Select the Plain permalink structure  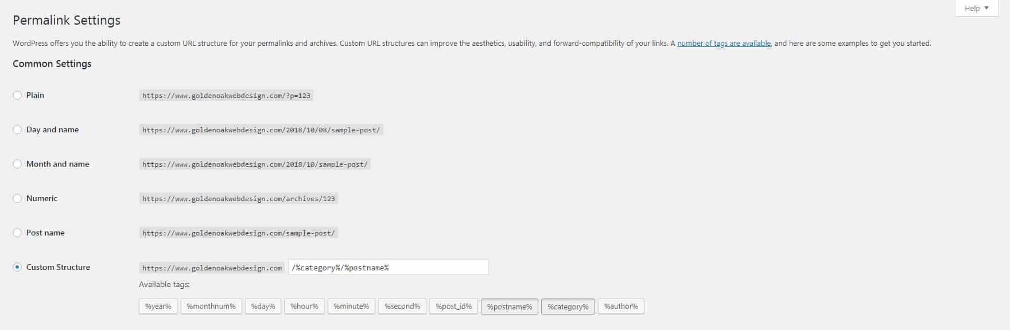point(17,95)
